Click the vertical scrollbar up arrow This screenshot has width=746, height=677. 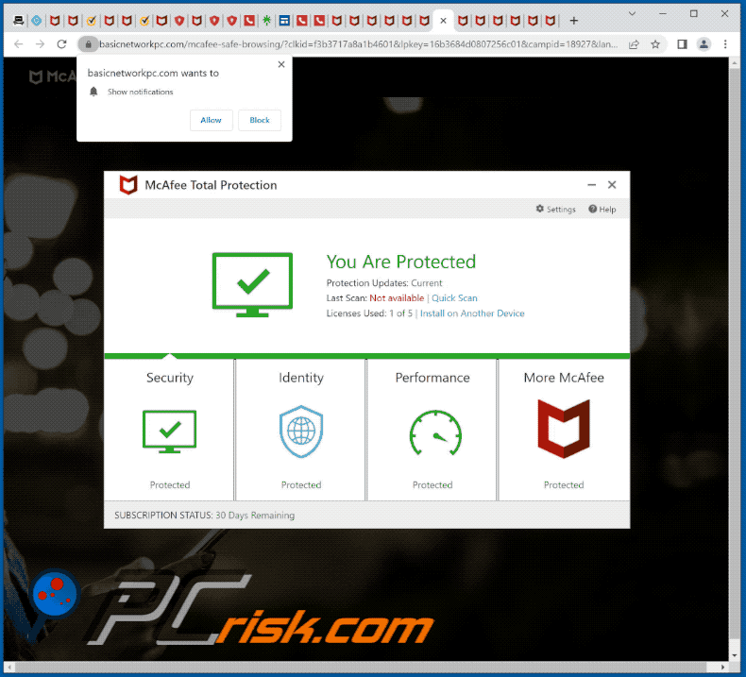735,64
